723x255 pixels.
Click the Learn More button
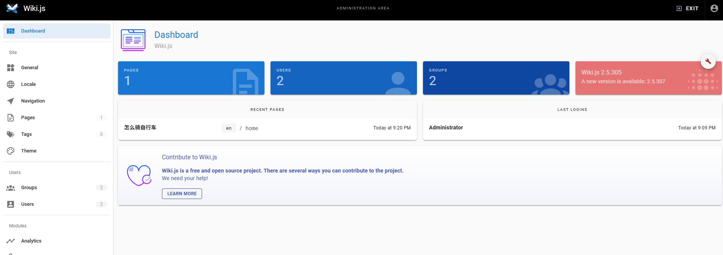pos(182,194)
